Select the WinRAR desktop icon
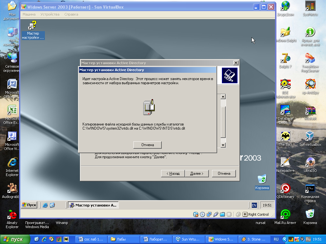This screenshot has height=244, width=326. 310,113
